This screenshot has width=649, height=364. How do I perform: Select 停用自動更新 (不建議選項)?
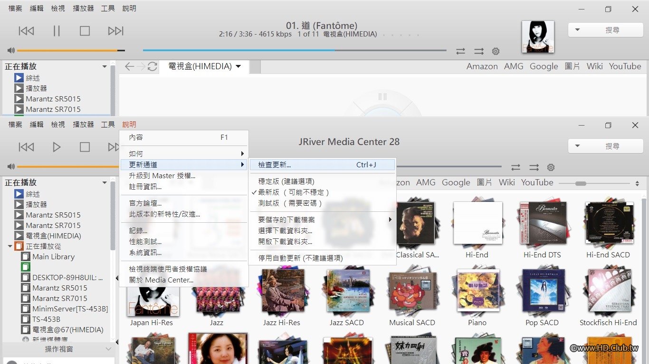coord(322,258)
